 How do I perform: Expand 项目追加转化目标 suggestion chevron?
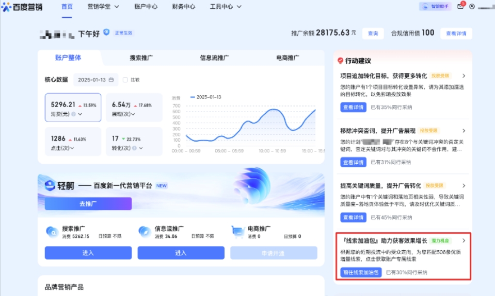(x=464, y=76)
